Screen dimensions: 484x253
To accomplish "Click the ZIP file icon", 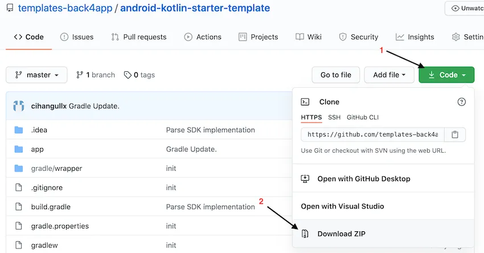I will click(305, 234).
